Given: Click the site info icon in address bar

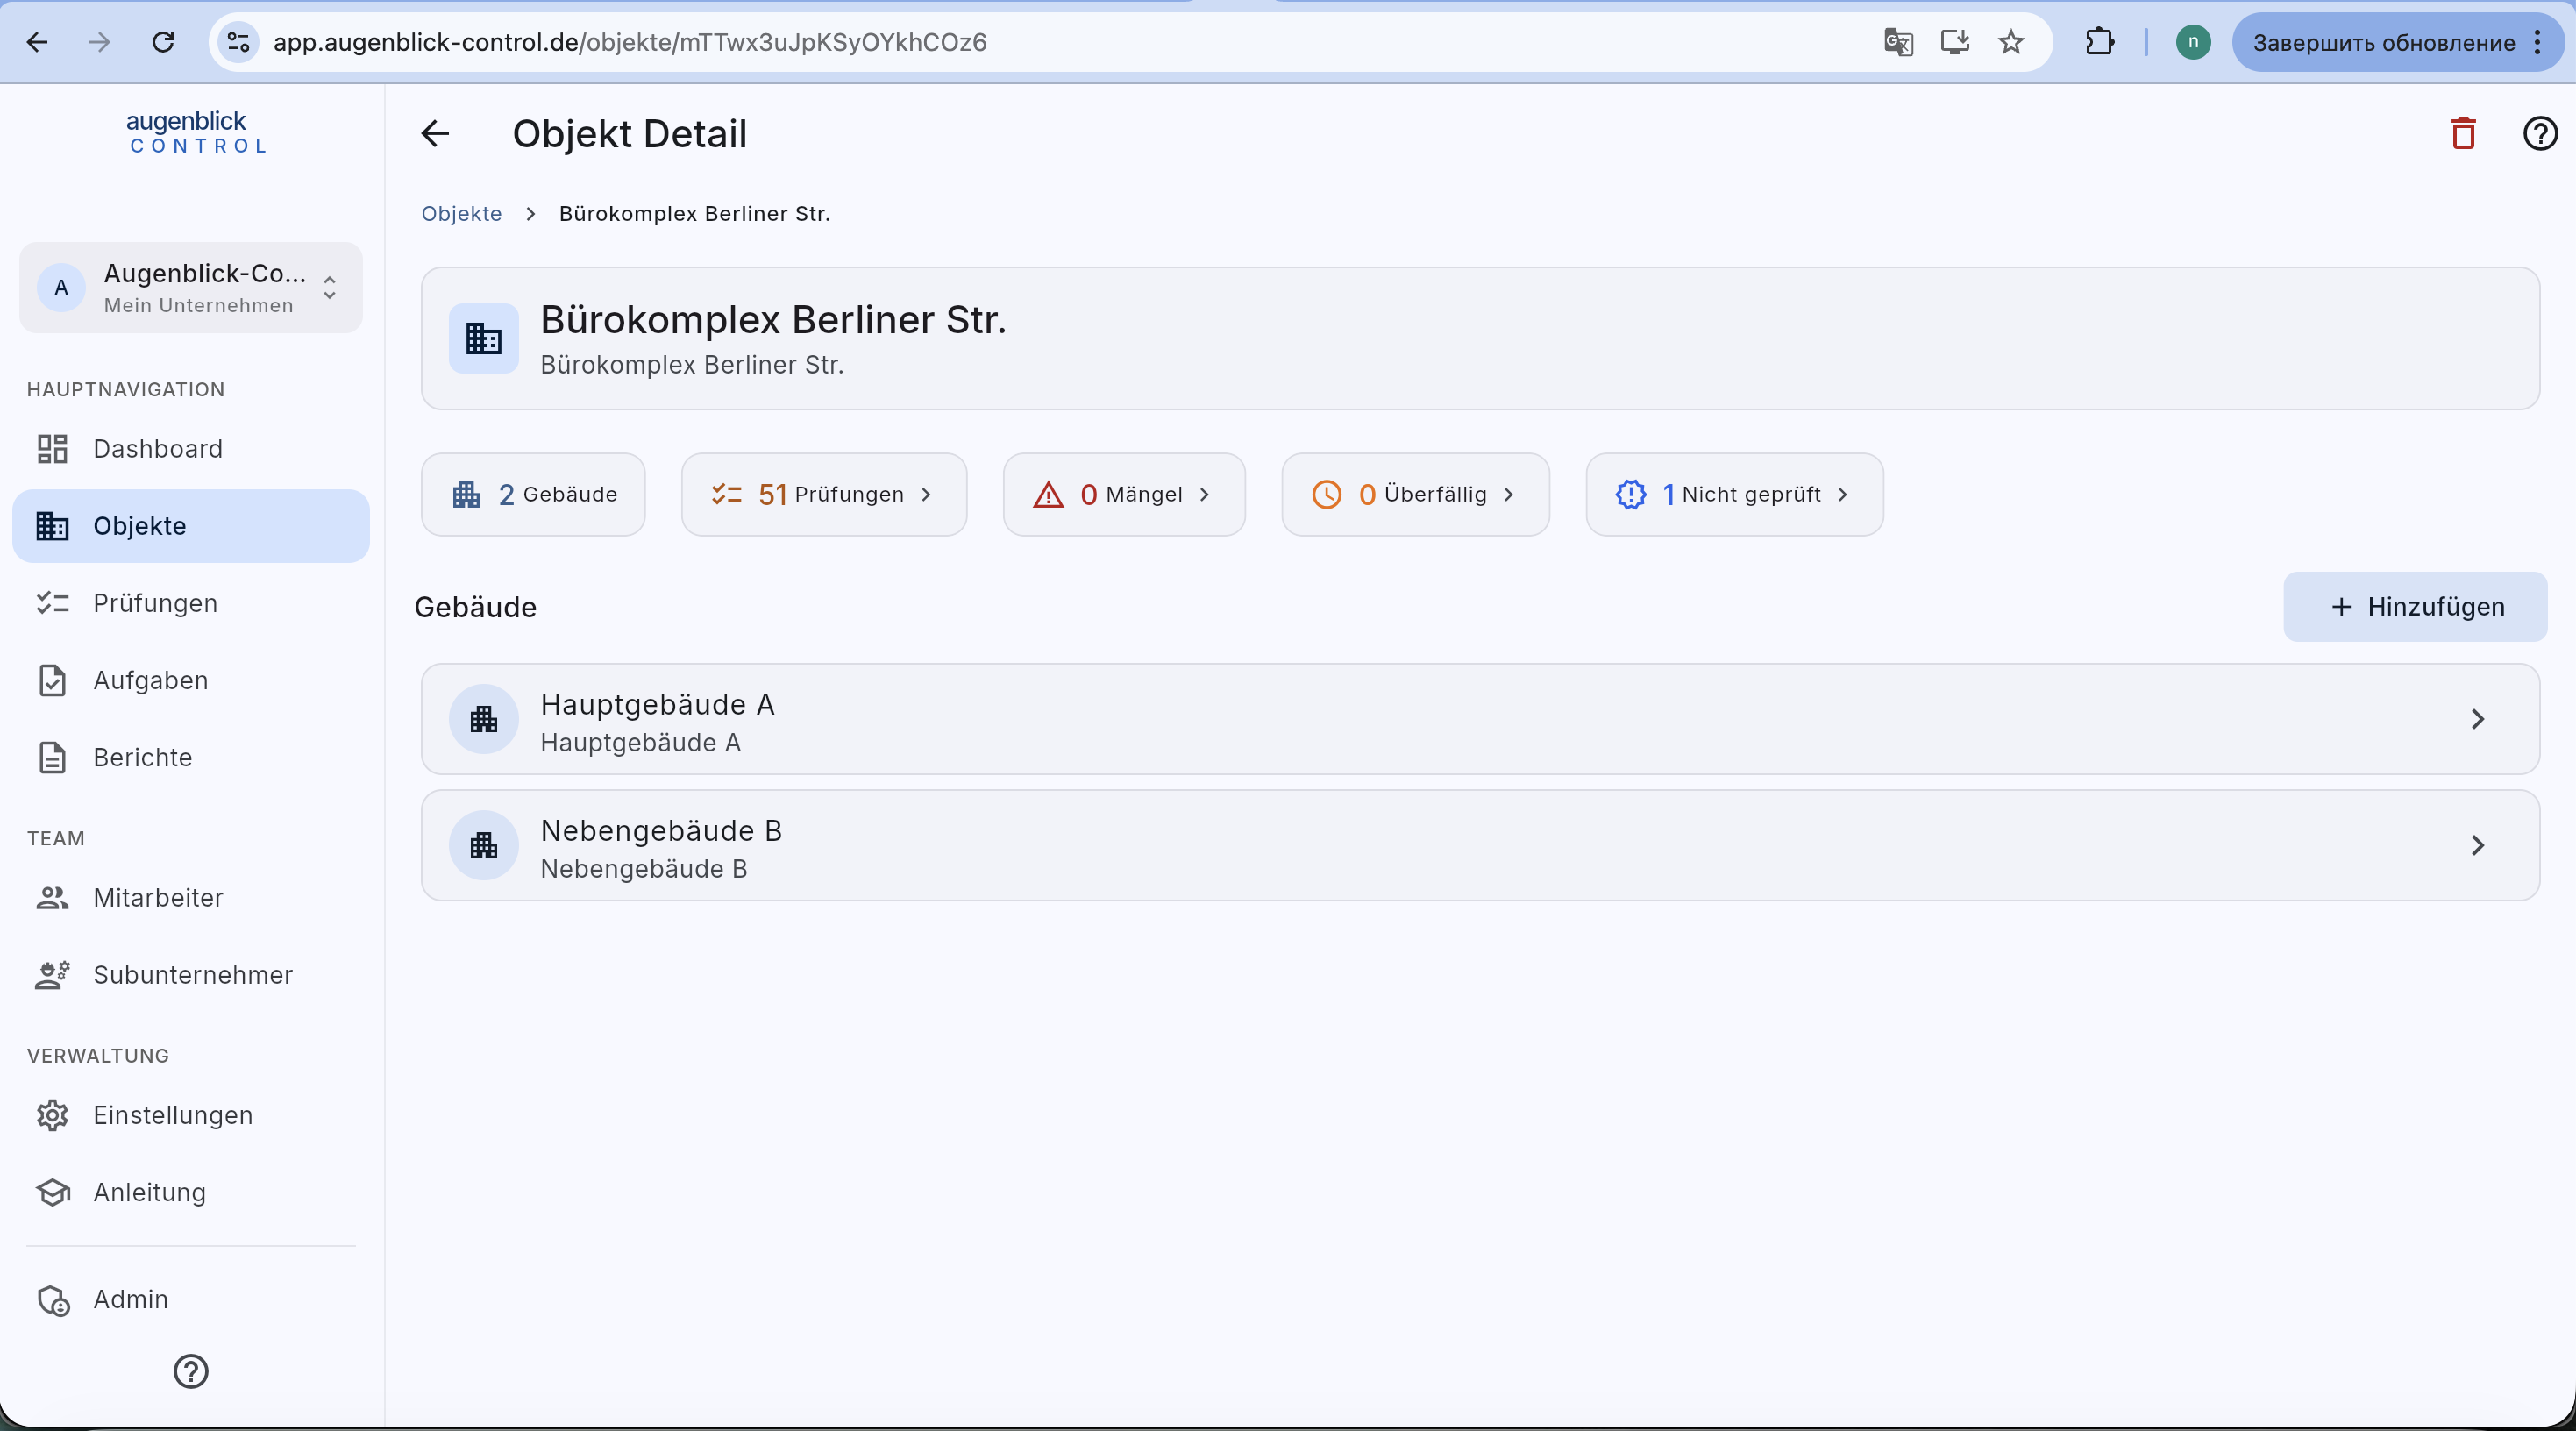Looking at the screenshot, I should pos(238,42).
